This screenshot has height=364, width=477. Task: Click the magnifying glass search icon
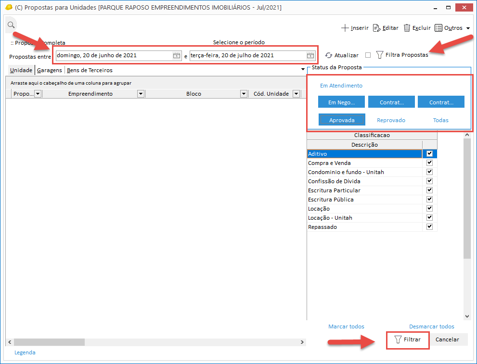pyautogui.click(x=11, y=25)
